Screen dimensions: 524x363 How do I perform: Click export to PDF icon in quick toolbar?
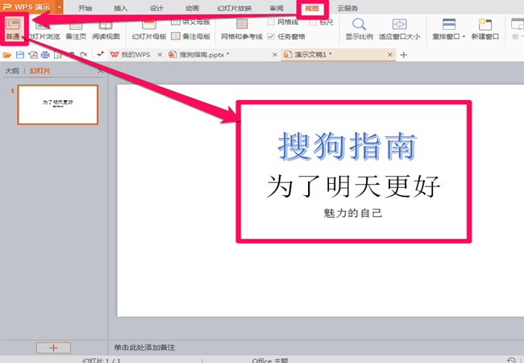coord(33,55)
